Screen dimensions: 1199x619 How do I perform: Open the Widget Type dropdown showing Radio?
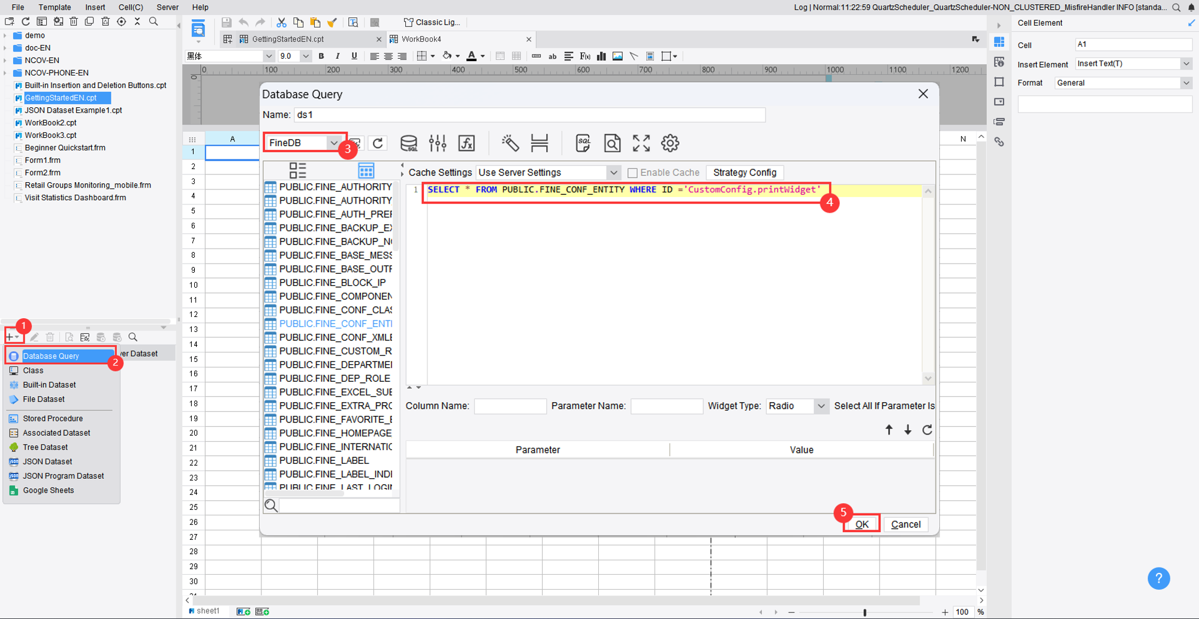tap(821, 406)
